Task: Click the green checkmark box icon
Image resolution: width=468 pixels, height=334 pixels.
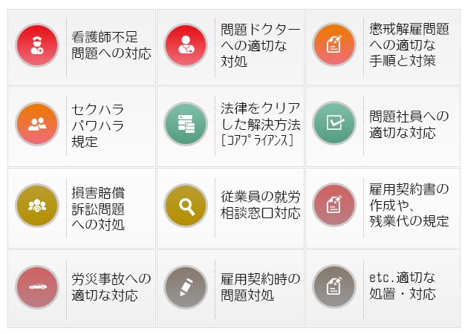Action: coord(334,123)
